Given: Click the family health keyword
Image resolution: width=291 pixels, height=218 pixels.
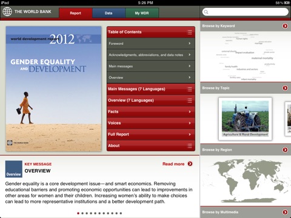Looking at the screenshot, I should click(231, 67).
